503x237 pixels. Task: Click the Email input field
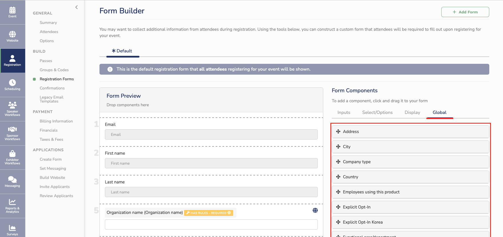point(211,134)
